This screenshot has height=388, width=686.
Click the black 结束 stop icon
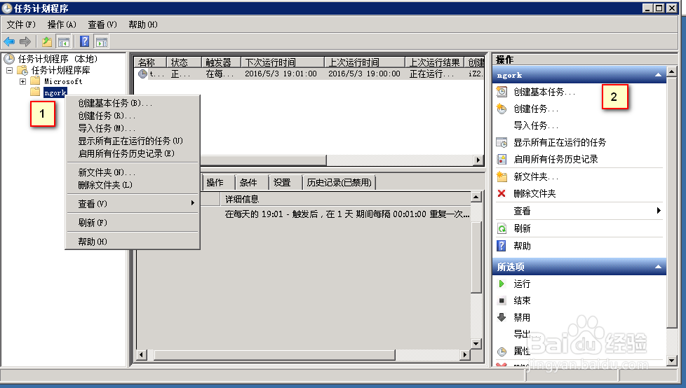coord(502,300)
